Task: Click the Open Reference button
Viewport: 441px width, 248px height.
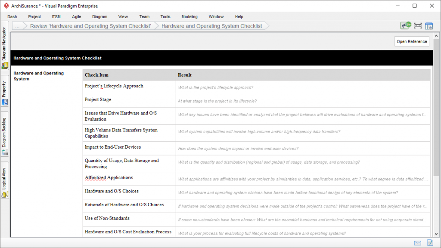Action: pos(412,41)
